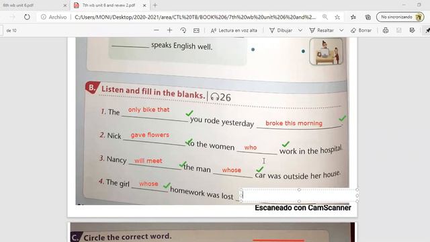The image size is (430, 242).
Task: Close the 7th wb unit 6 and review tab
Action: [144, 5]
